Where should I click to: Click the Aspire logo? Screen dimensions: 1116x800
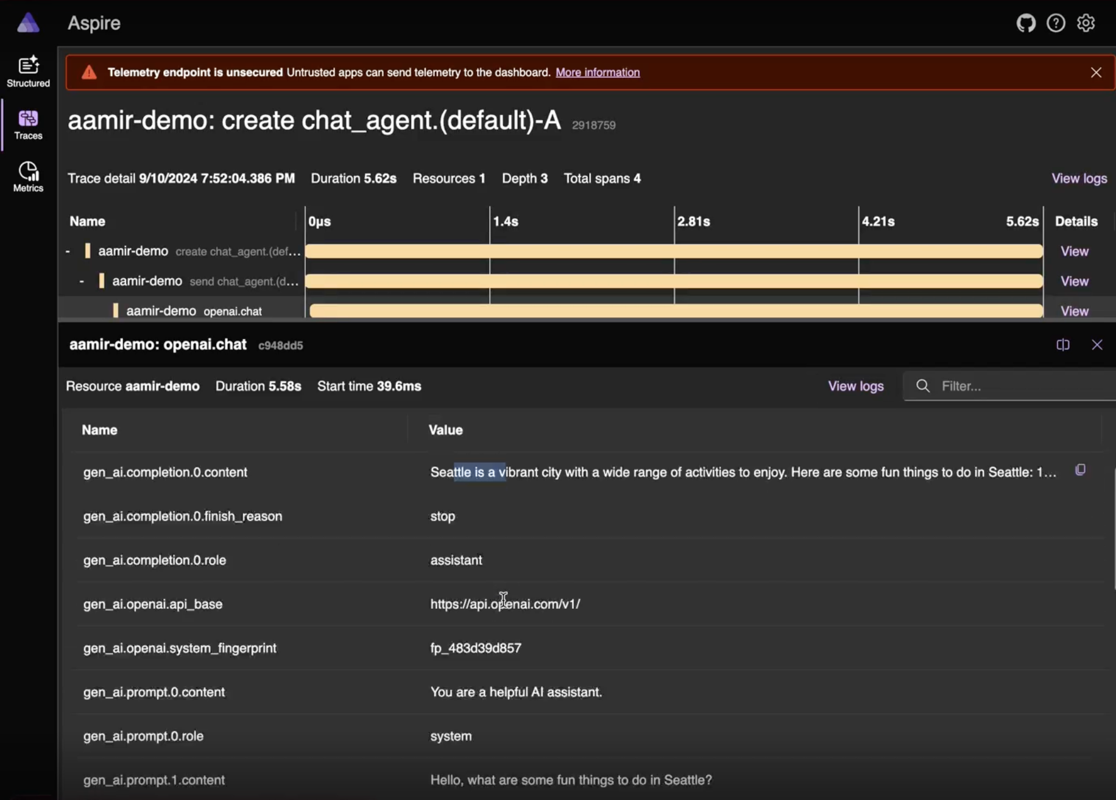(x=27, y=23)
